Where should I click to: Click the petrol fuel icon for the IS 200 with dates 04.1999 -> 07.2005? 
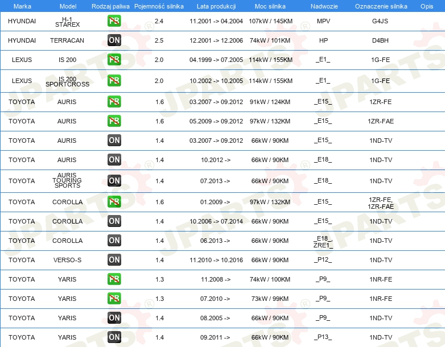point(114,59)
